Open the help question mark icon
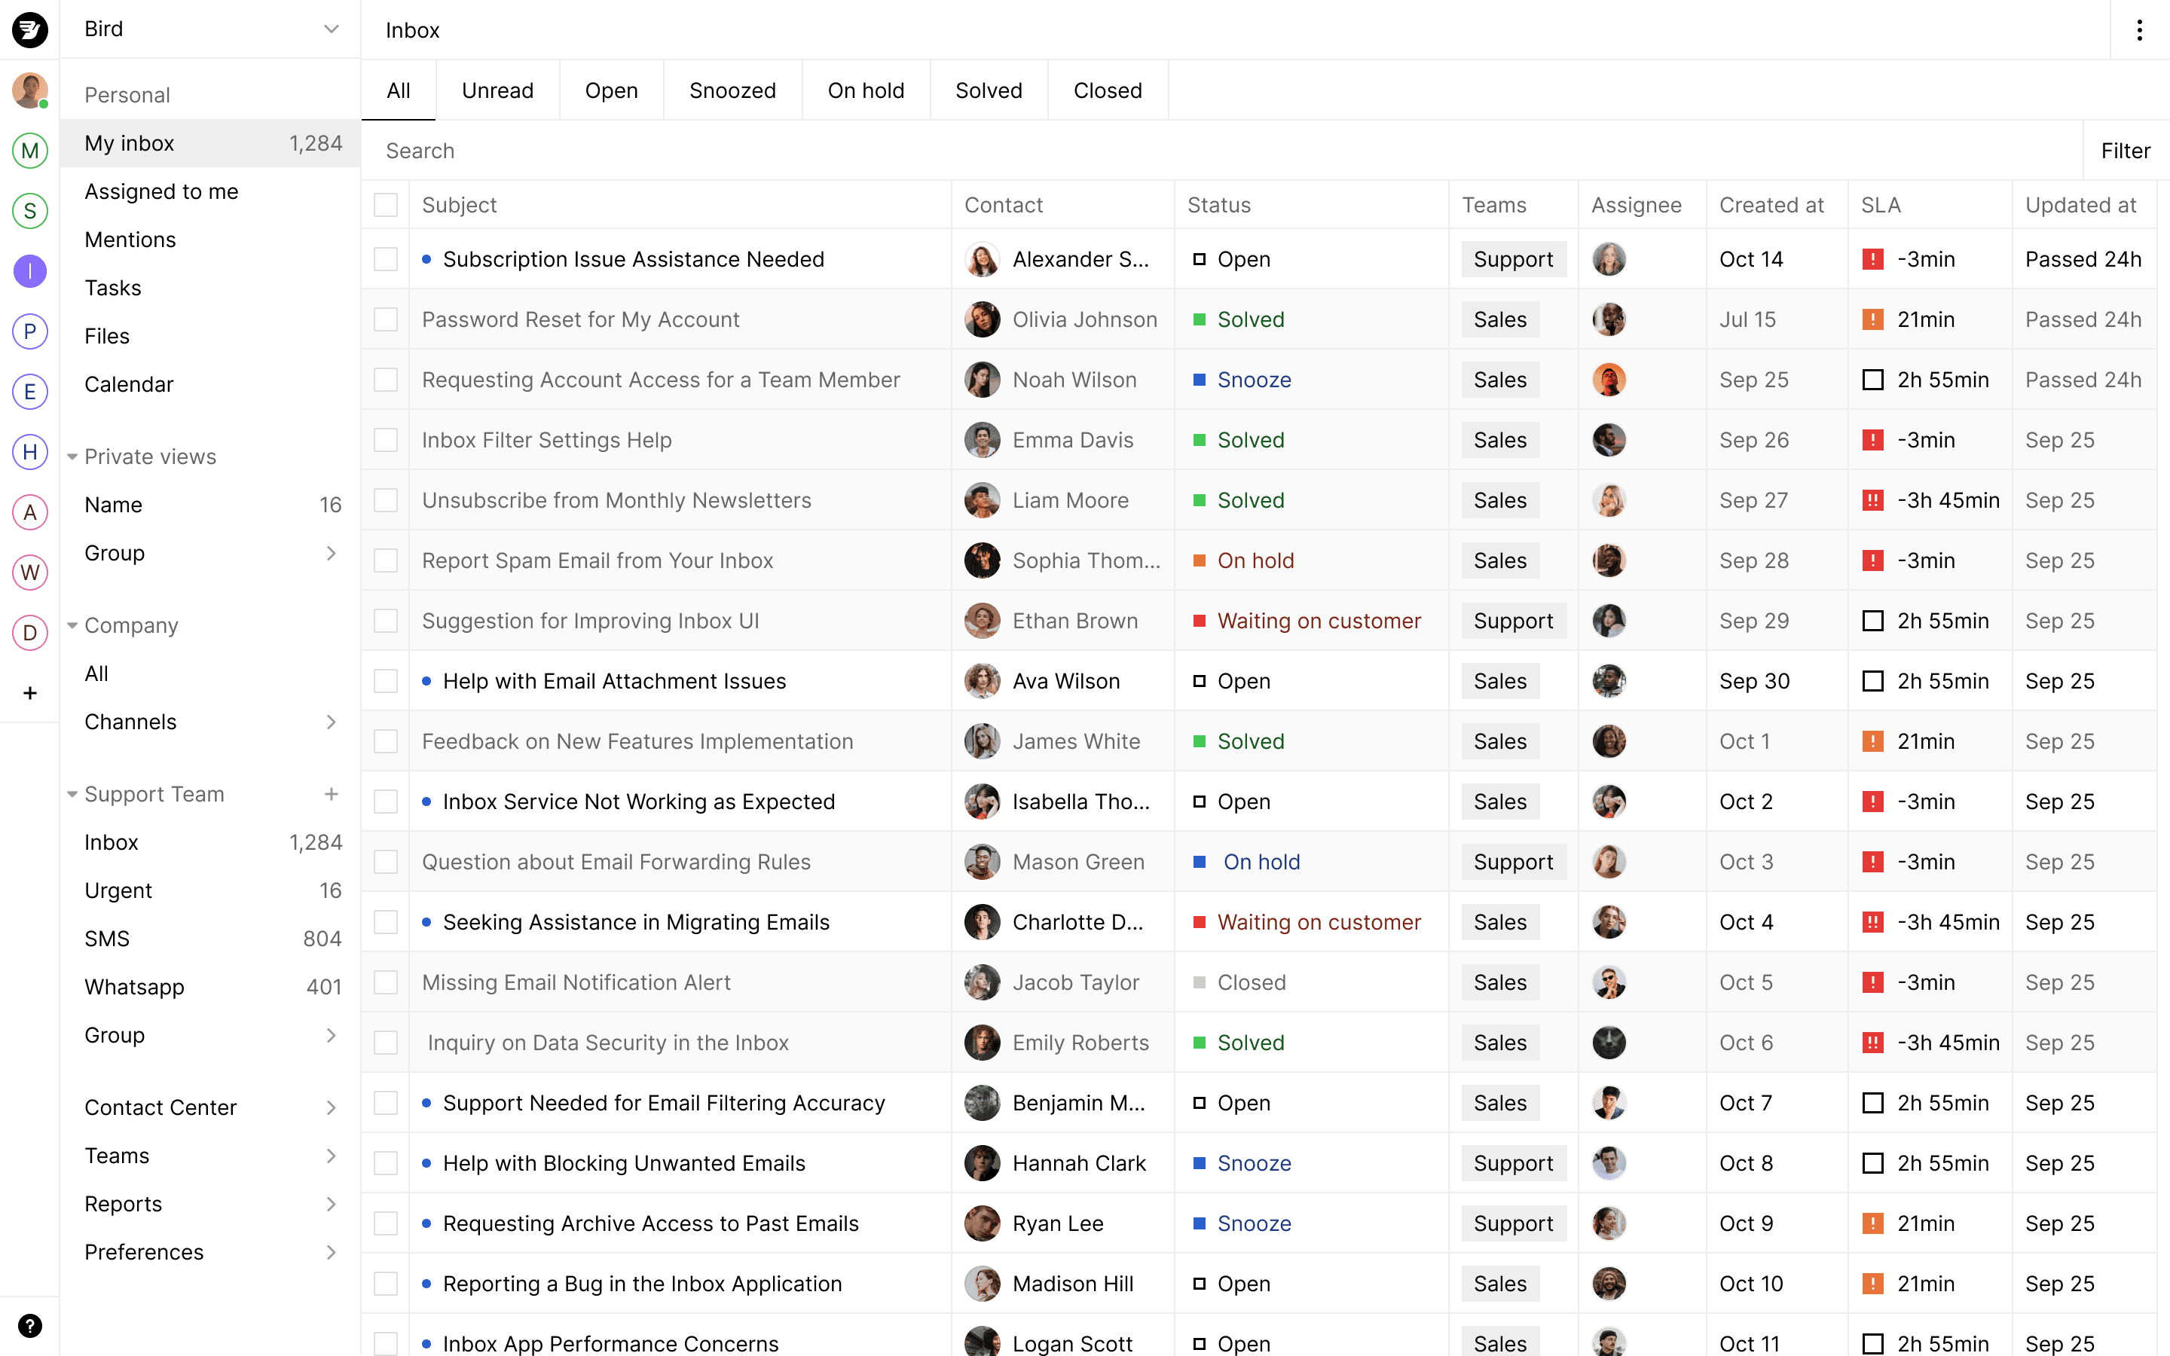This screenshot has height=1356, width=2170. point(29,1326)
